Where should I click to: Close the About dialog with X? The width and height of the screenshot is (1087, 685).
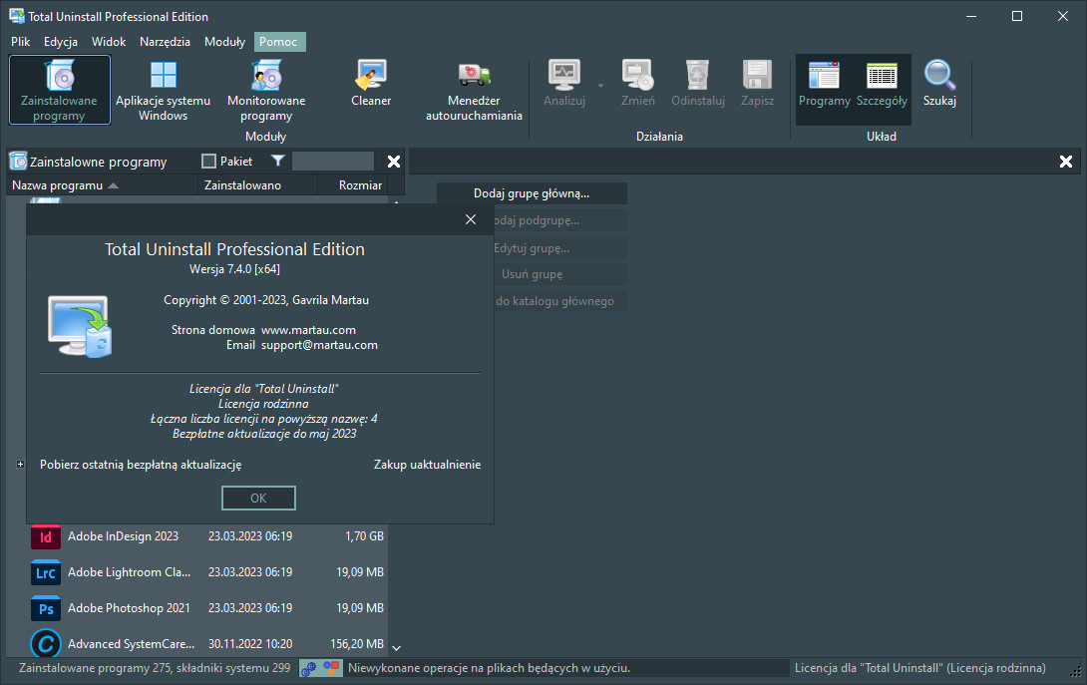471,219
